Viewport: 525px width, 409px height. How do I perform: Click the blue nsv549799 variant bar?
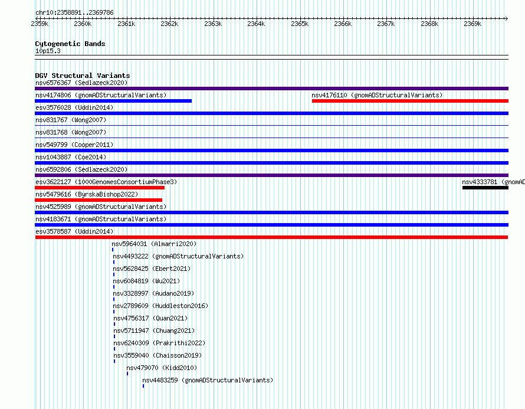click(x=271, y=150)
